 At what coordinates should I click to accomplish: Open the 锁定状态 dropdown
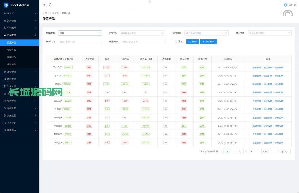coord(206,33)
